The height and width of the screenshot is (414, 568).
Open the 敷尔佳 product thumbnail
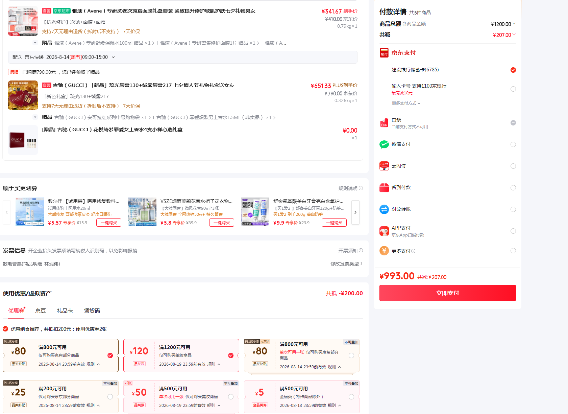coord(30,212)
